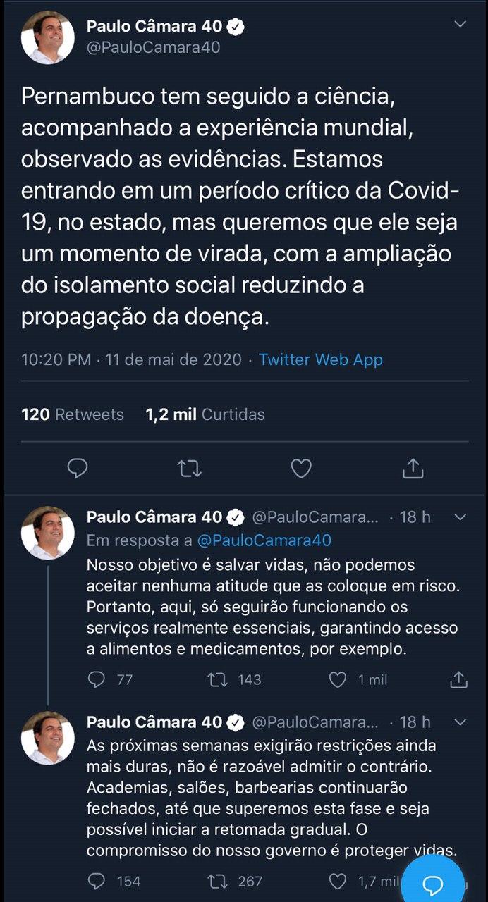Viewport: 488px width, 902px height.
Task: Retweet the main Covid-19 tweet
Action: coord(189,469)
